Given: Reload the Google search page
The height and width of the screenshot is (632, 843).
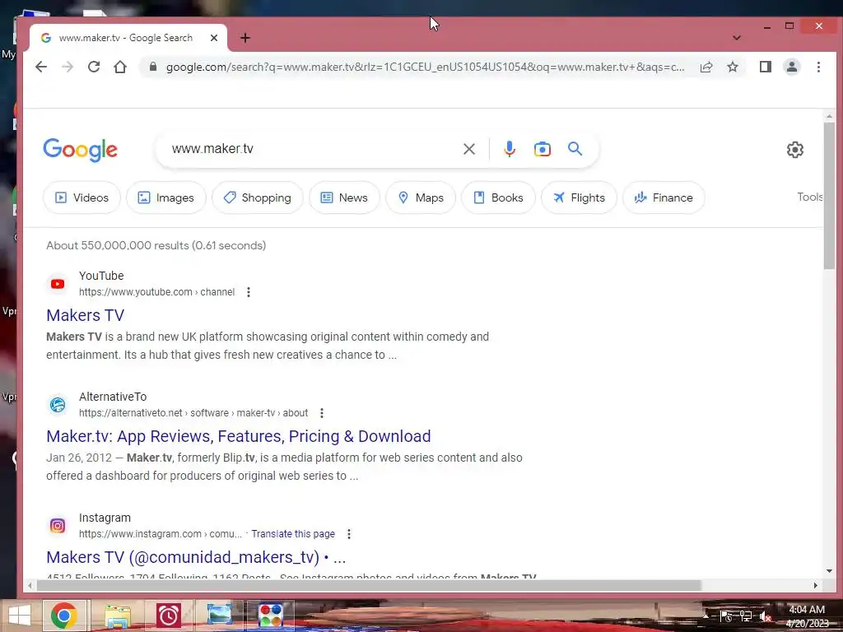Looking at the screenshot, I should tap(94, 67).
